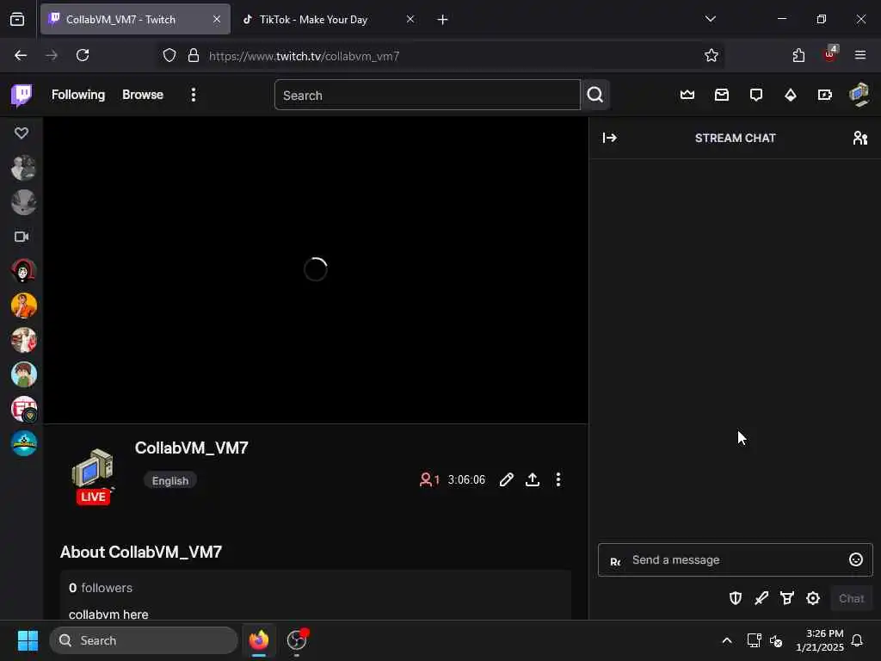Open the blue circular avatar channel in sidebar
Image resolution: width=881 pixels, height=661 pixels.
(x=23, y=443)
